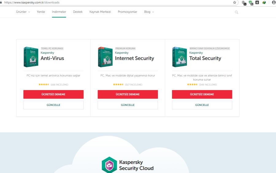Bookmark this page with the star icon
This screenshot has width=276, height=173.
235,2
